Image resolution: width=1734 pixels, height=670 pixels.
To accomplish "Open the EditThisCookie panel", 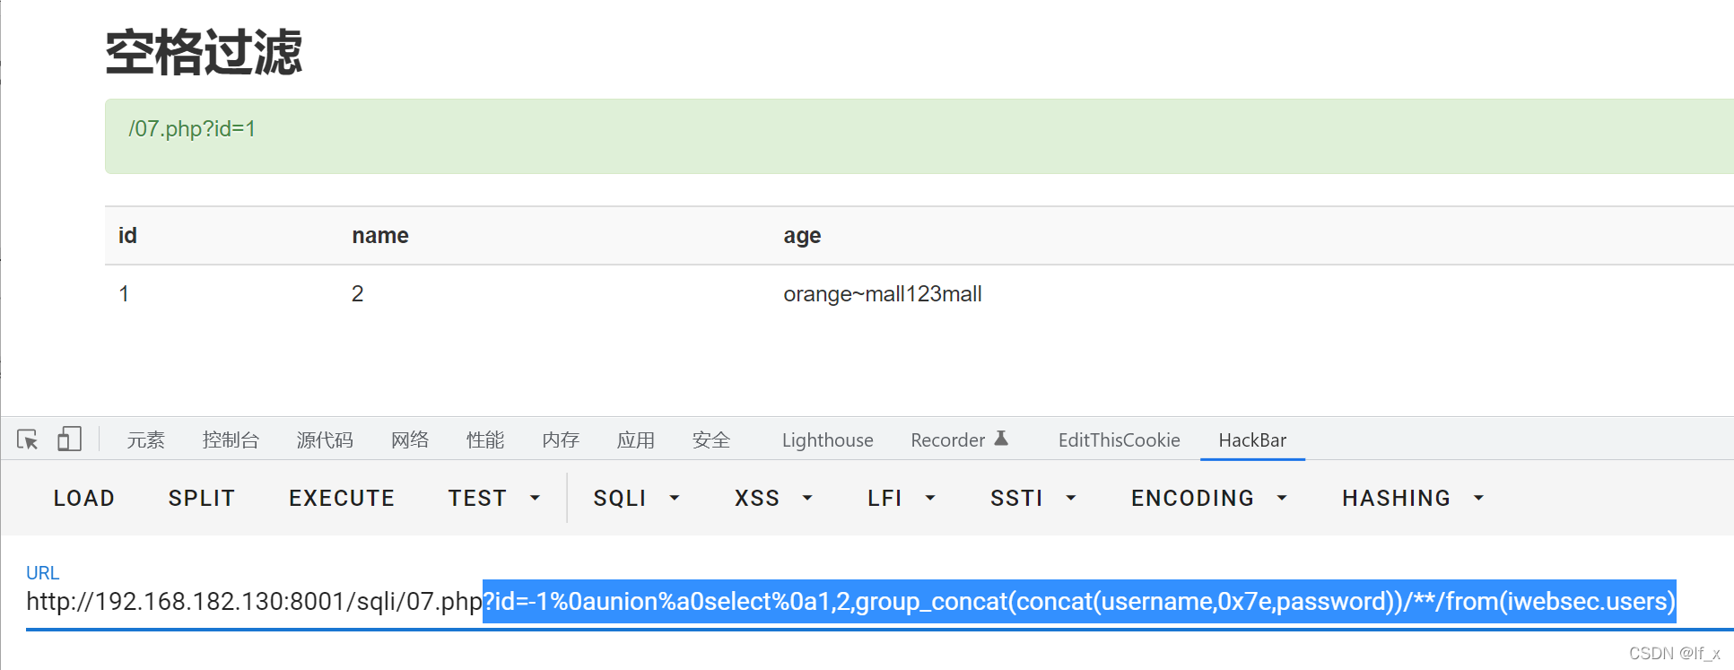I will coord(1119,439).
